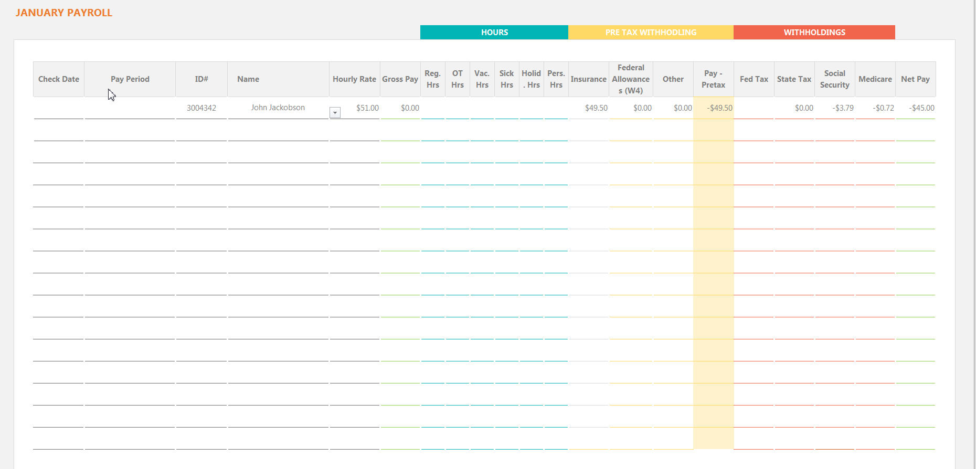Click the empty Check Date cell in first row

click(59, 108)
